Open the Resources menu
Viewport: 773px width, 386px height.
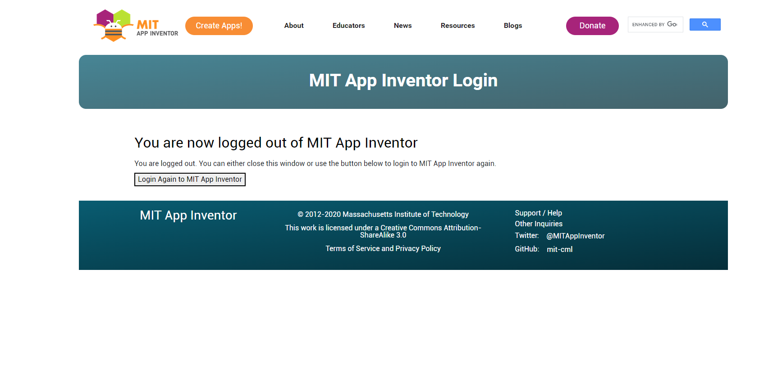coord(457,26)
